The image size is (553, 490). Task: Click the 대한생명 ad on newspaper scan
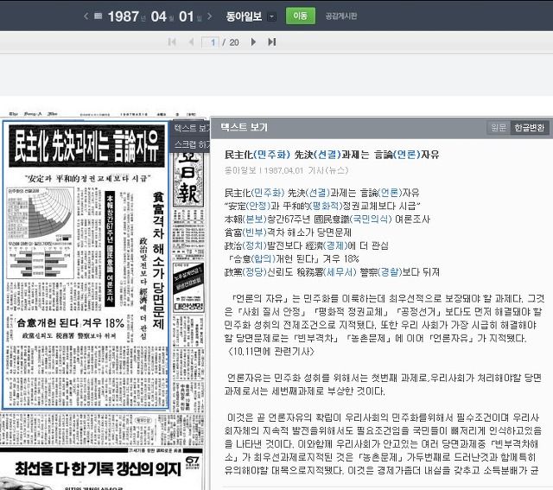188,289
